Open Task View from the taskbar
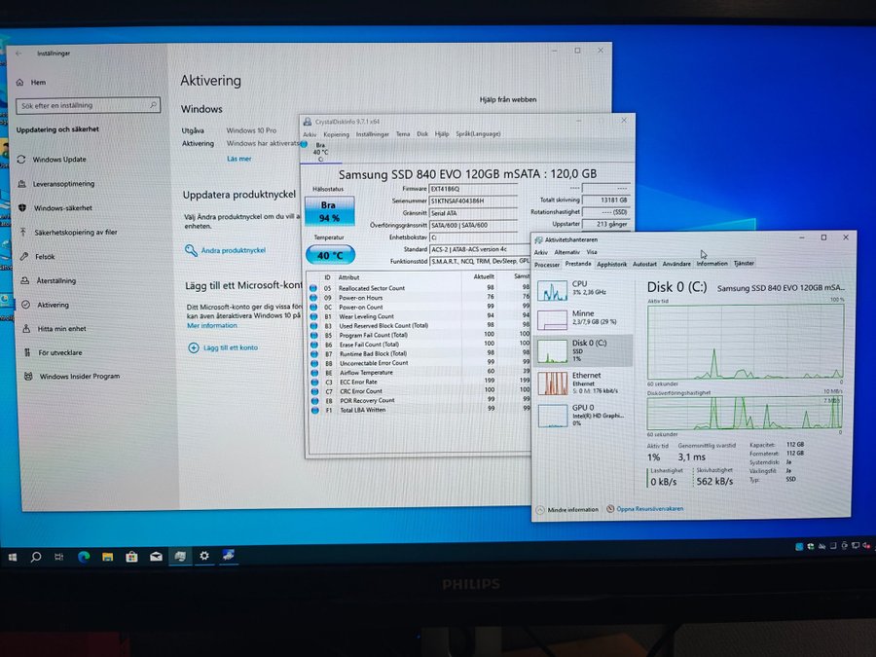Viewport: 876px width, 657px height. click(59, 557)
